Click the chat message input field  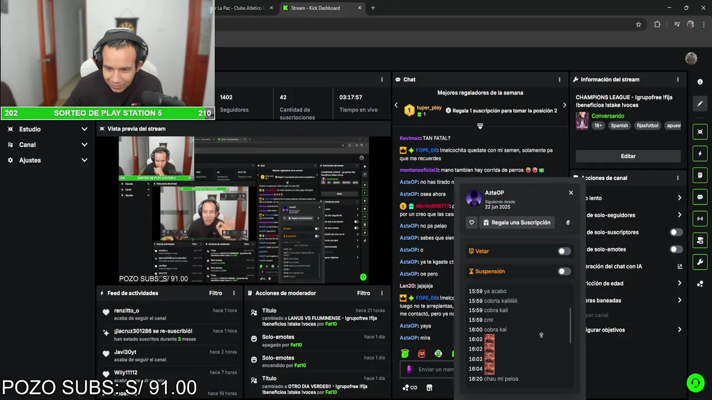[x=427, y=369]
